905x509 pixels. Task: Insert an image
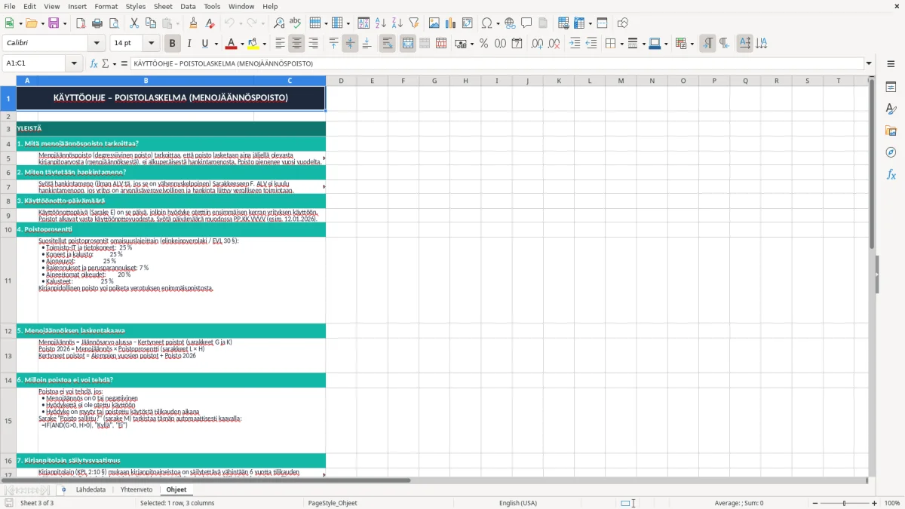tap(434, 23)
